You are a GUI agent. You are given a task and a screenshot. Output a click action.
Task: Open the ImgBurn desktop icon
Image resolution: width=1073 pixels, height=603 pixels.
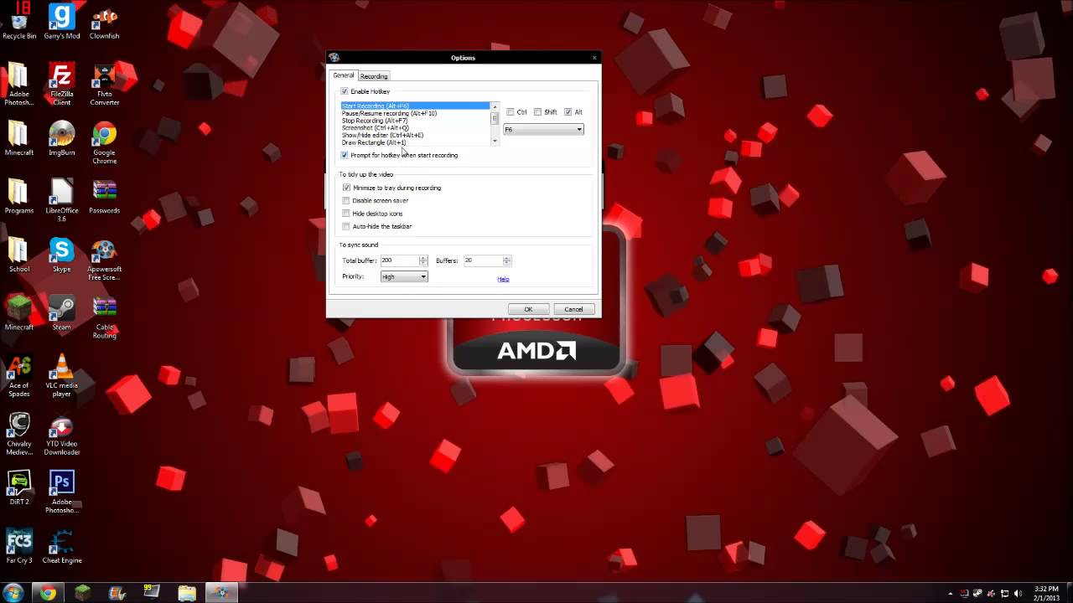62,138
